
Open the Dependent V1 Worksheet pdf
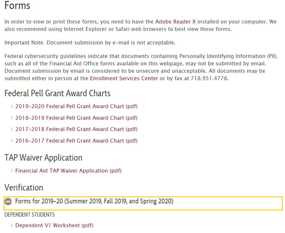54,225
